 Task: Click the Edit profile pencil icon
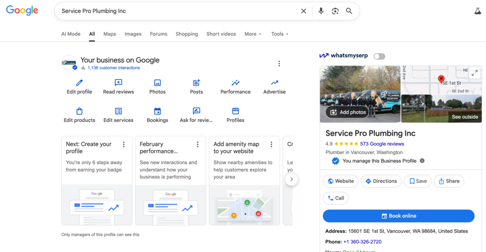click(x=79, y=83)
